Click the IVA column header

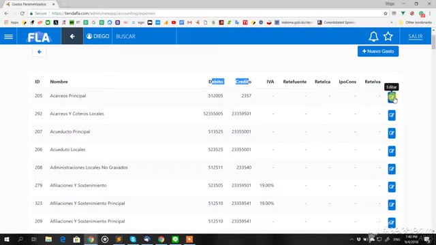tap(270, 82)
